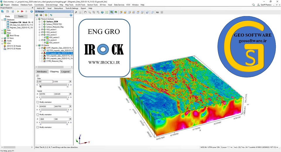Click the last orange cube view icon
281x152 pixels.
point(142,12)
